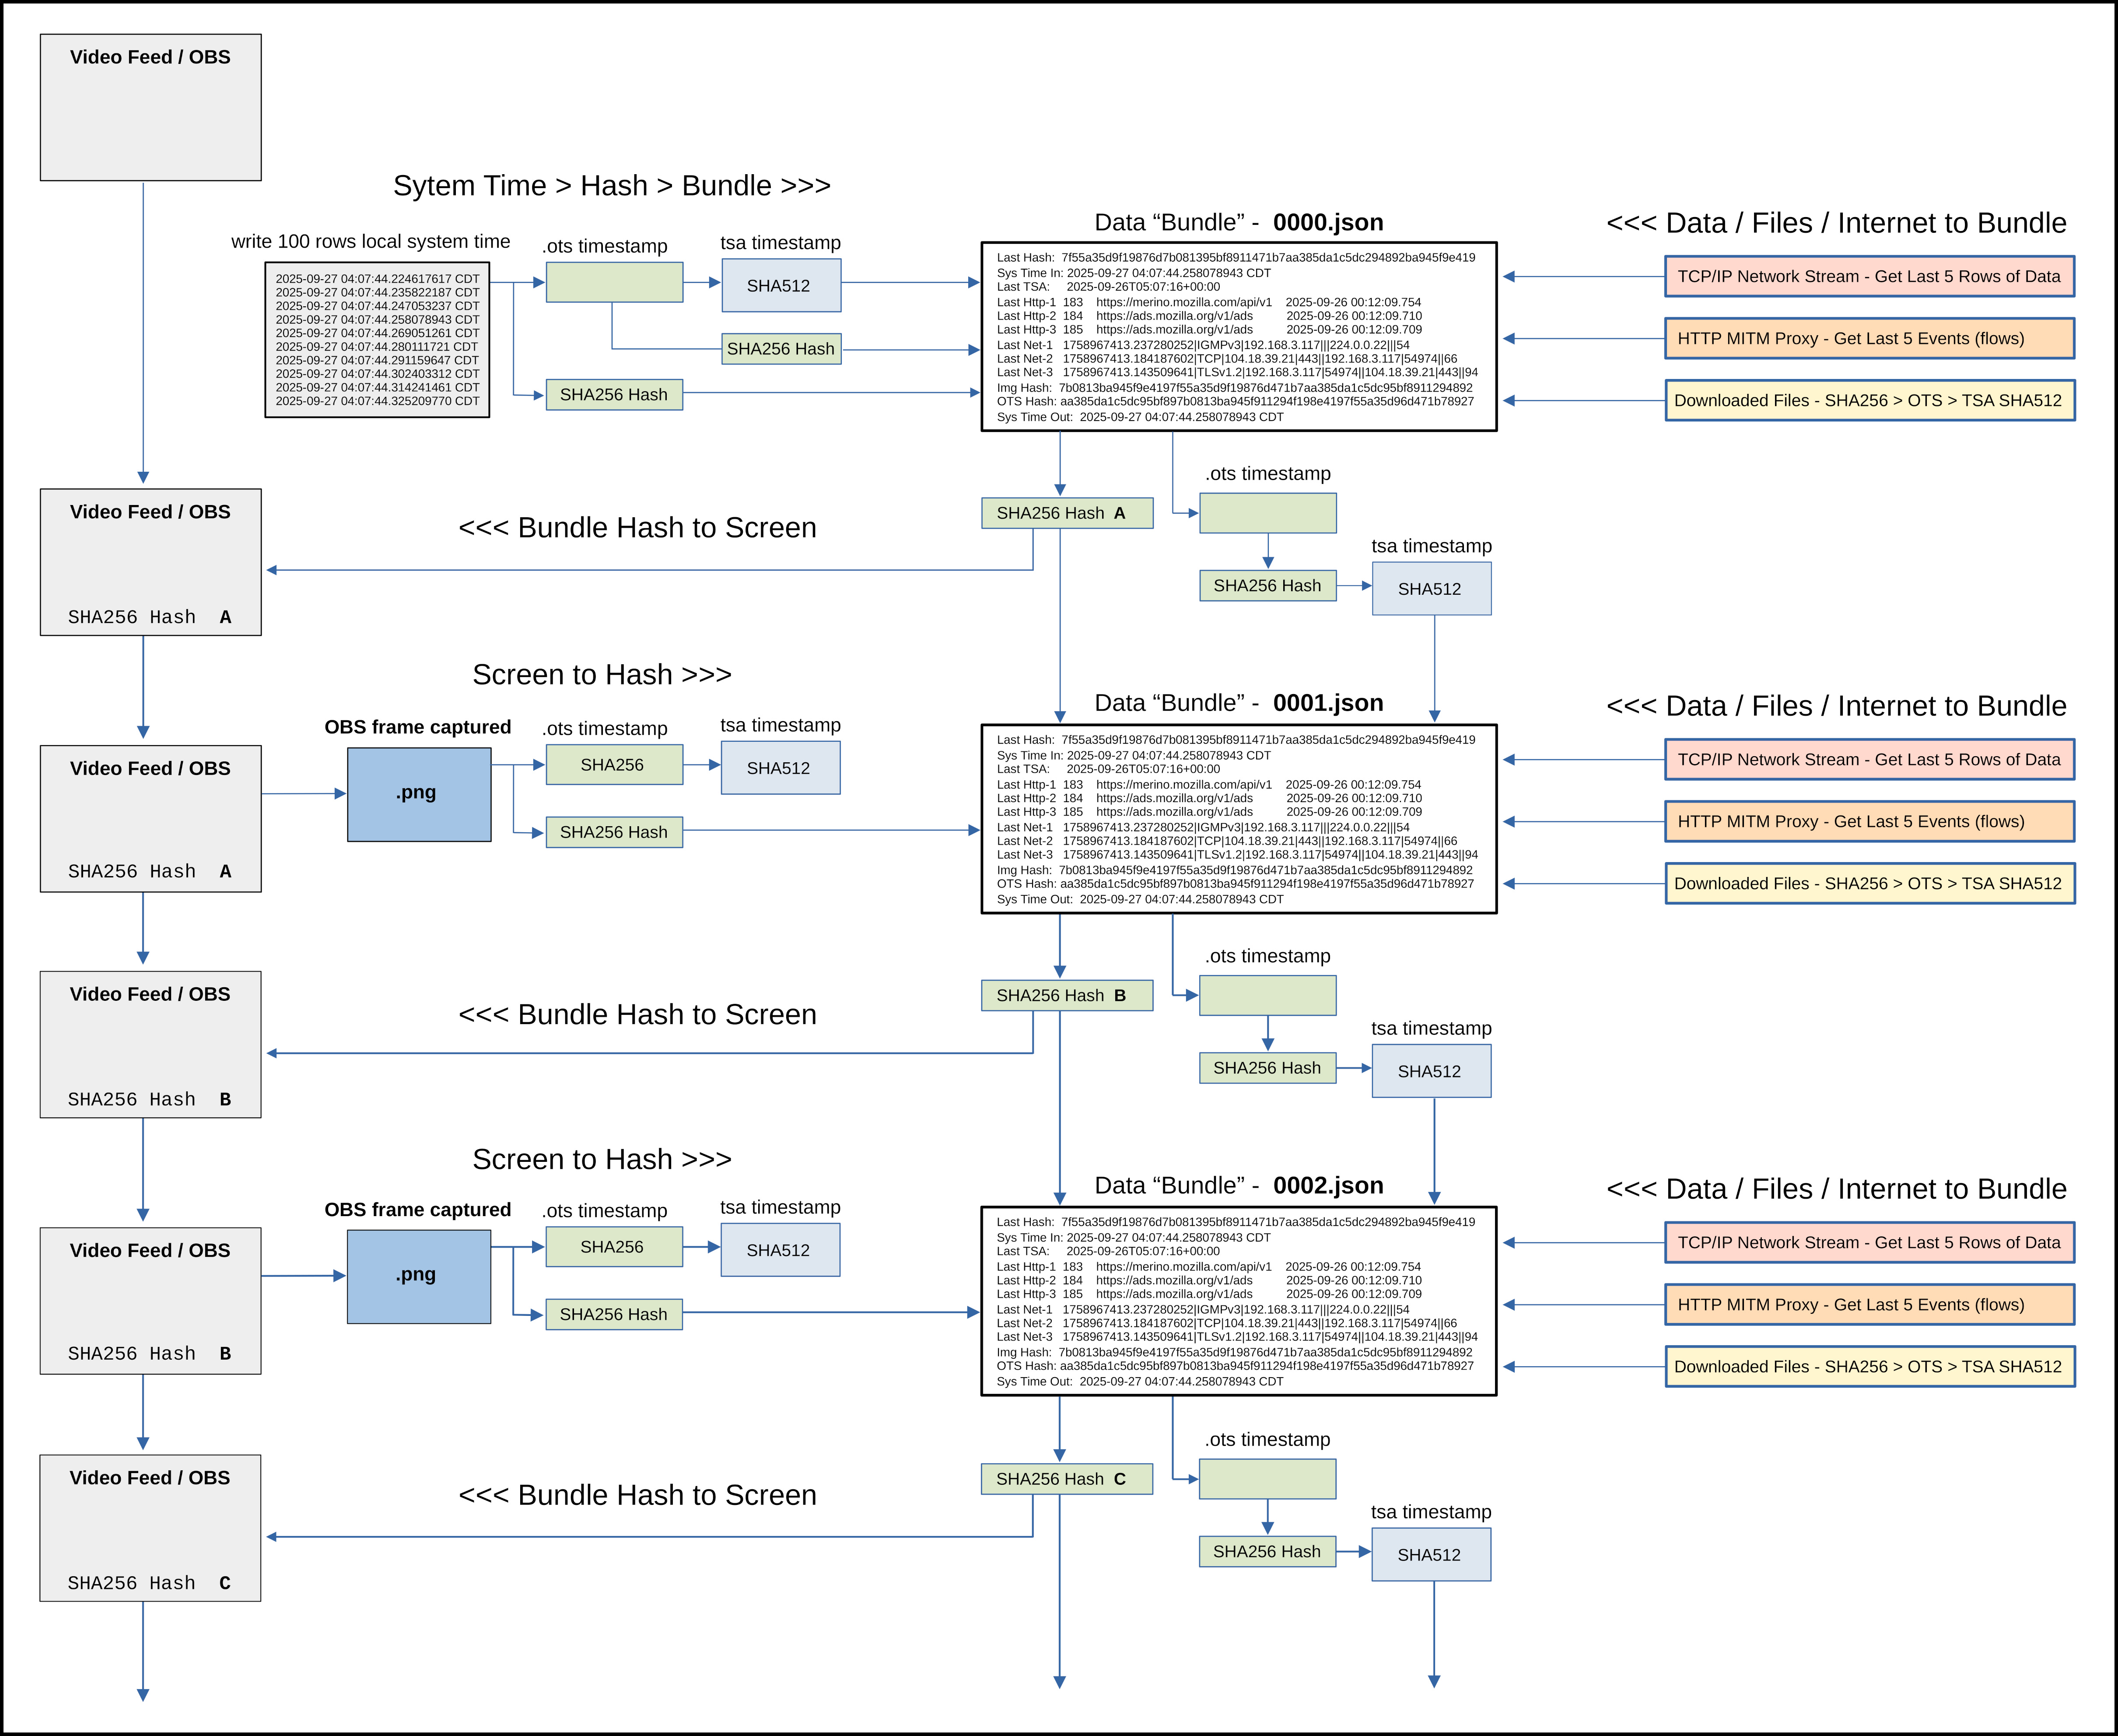
Task: Select the SHA256 Hash A box
Action: tap(1067, 513)
